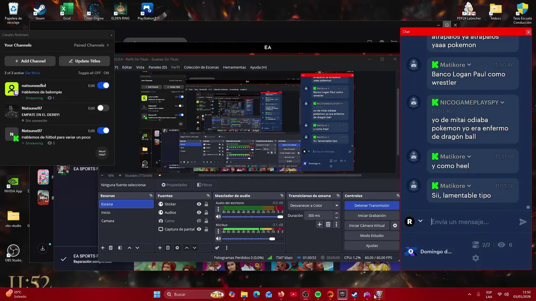Image resolution: width=536 pixels, height=301 pixels.
Task: Open chat settings gear icon
Action: (x=475, y=258)
